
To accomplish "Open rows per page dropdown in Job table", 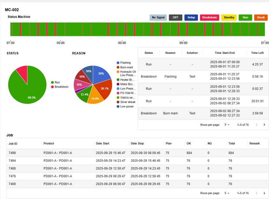I will click(x=227, y=193).
